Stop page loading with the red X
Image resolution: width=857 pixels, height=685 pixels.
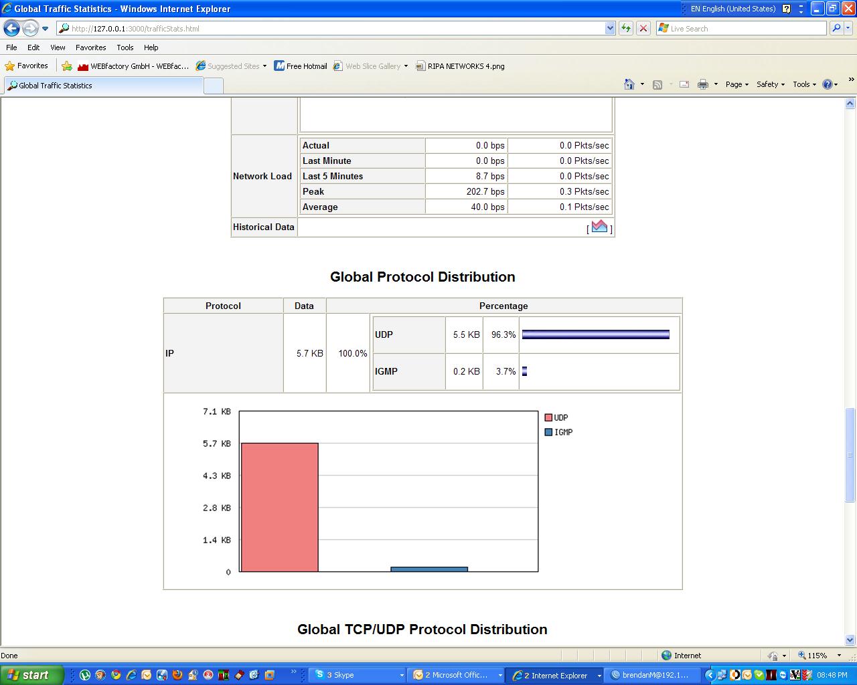643,28
